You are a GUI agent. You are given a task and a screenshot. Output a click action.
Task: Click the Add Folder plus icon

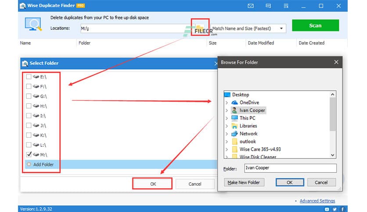pyautogui.click(x=29, y=164)
